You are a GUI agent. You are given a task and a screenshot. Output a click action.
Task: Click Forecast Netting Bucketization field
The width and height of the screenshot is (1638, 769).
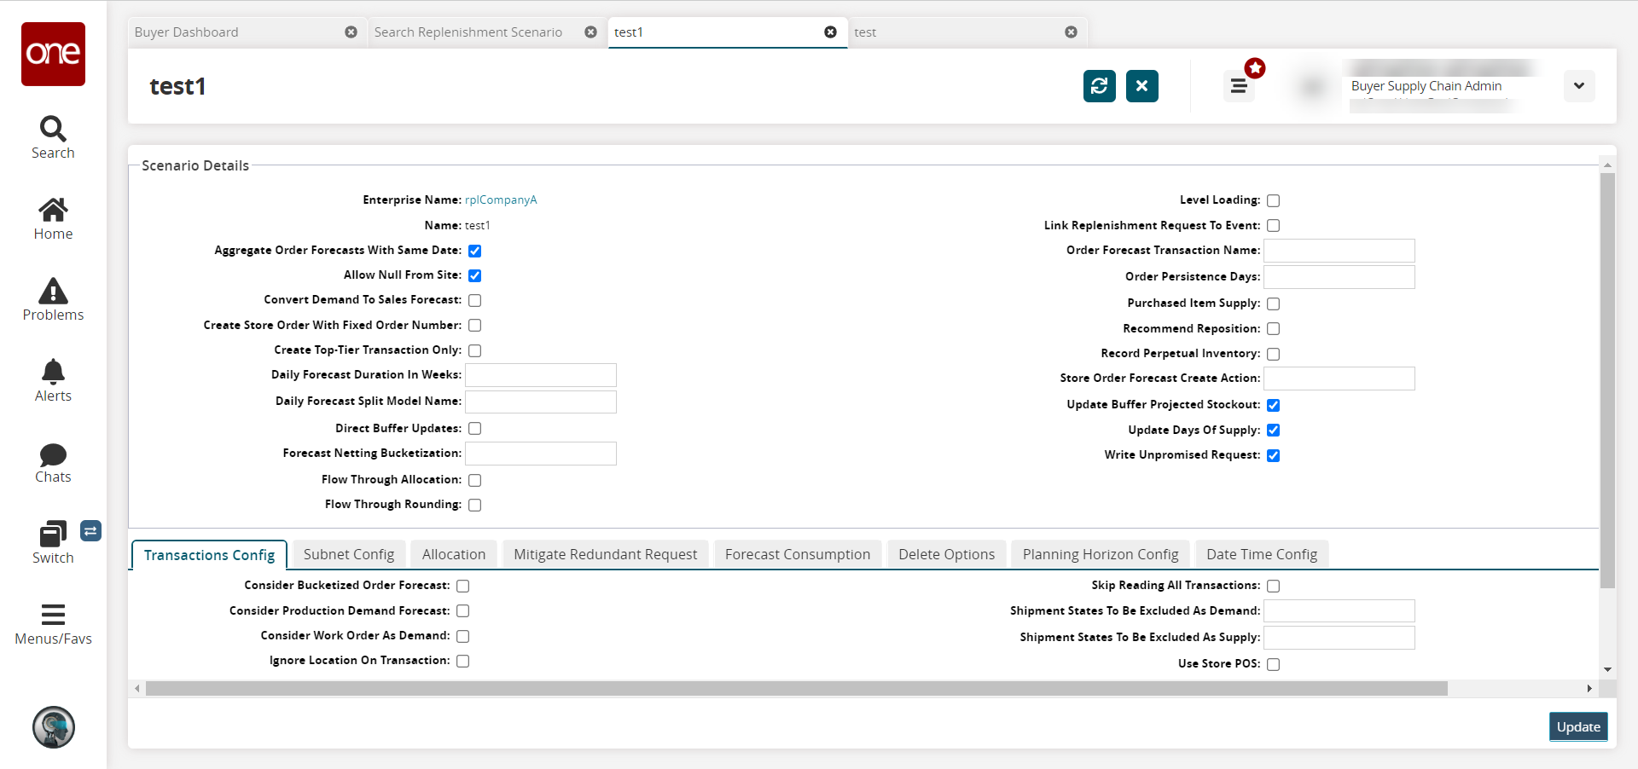pos(541,454)
